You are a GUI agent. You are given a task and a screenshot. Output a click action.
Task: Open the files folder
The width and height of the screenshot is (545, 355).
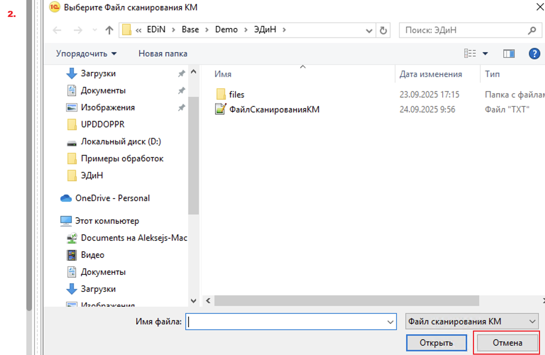(236, 95)
